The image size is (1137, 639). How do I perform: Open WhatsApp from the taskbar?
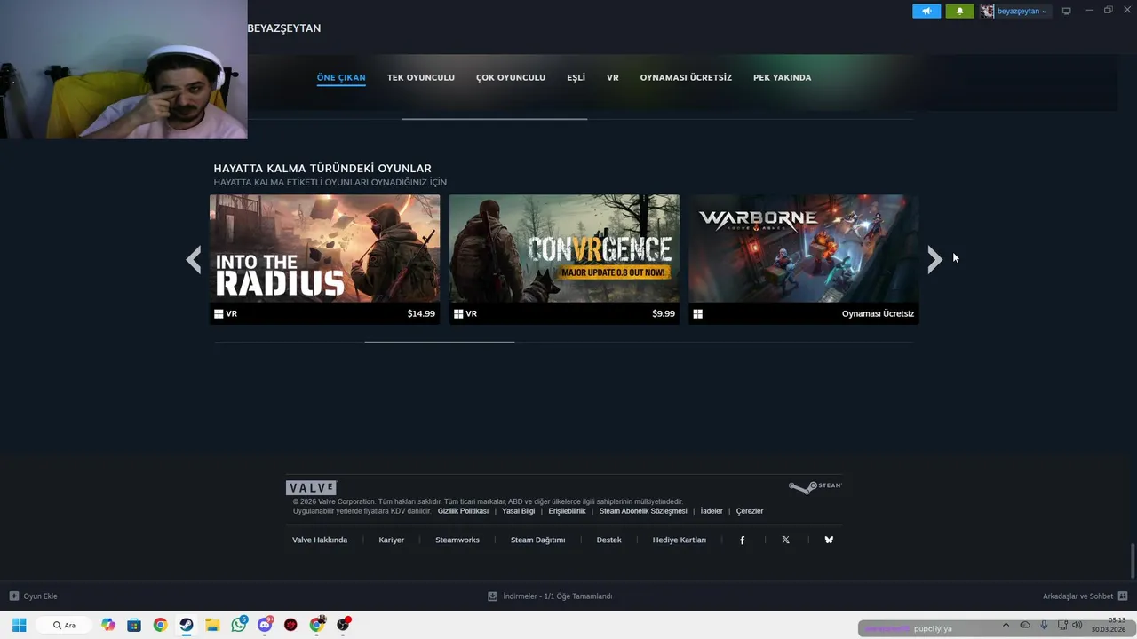[239, 625]
